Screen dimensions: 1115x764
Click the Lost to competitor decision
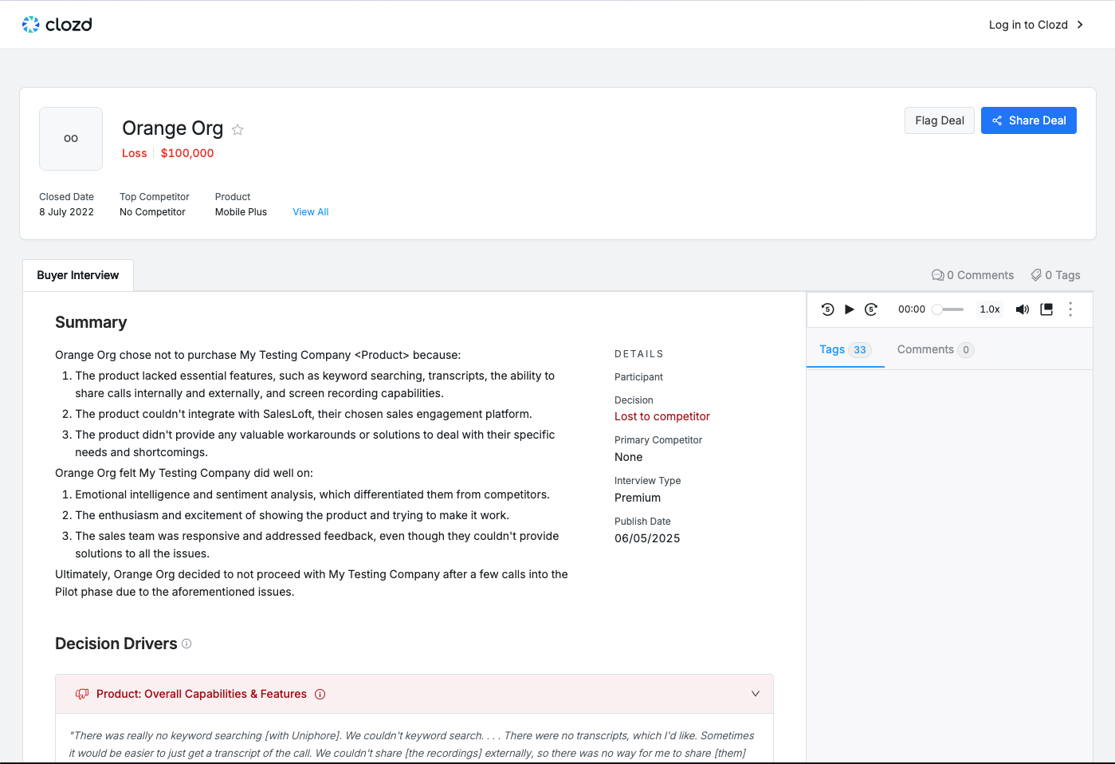tap(662, 416)
